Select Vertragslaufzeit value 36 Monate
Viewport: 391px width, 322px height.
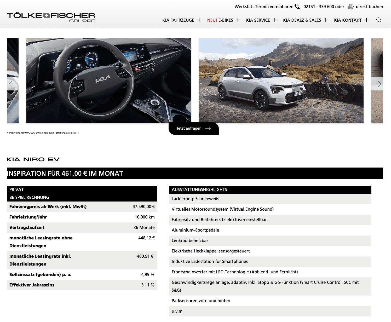tap(144, 227)
